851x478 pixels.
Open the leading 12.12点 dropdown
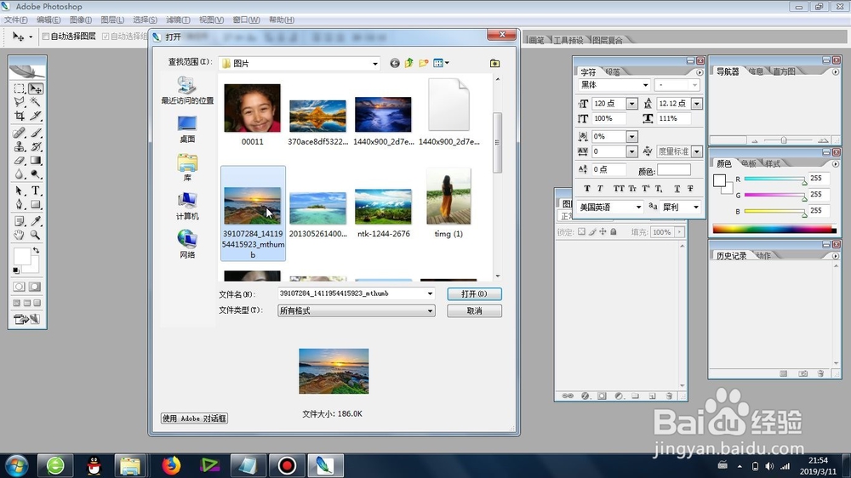tap(697, 104)
